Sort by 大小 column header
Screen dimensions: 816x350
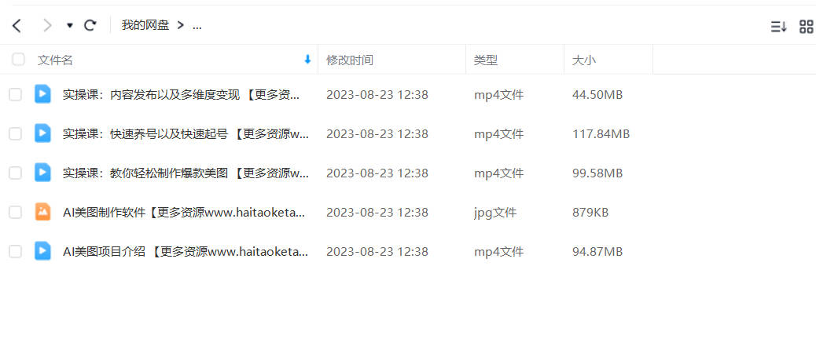(584, 60)
